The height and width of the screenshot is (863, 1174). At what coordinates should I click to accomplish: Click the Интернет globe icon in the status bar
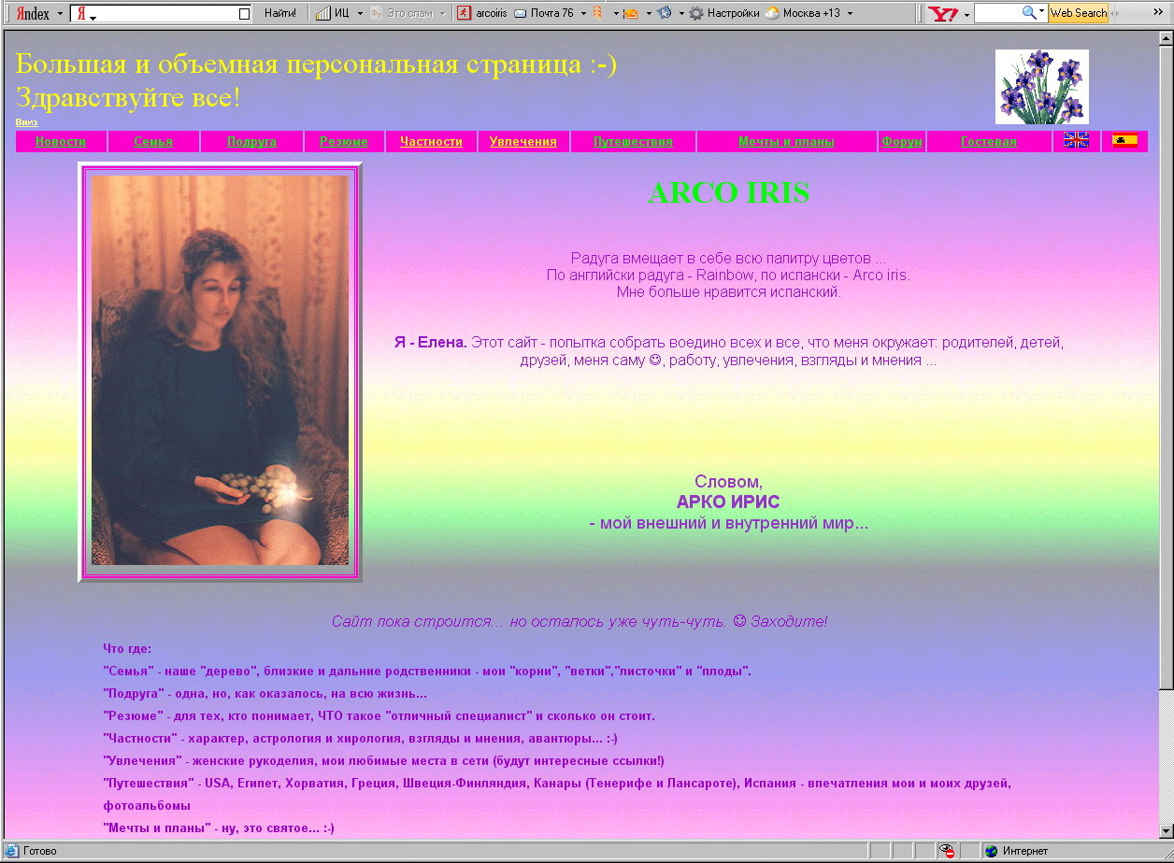(x=990, y=851)
